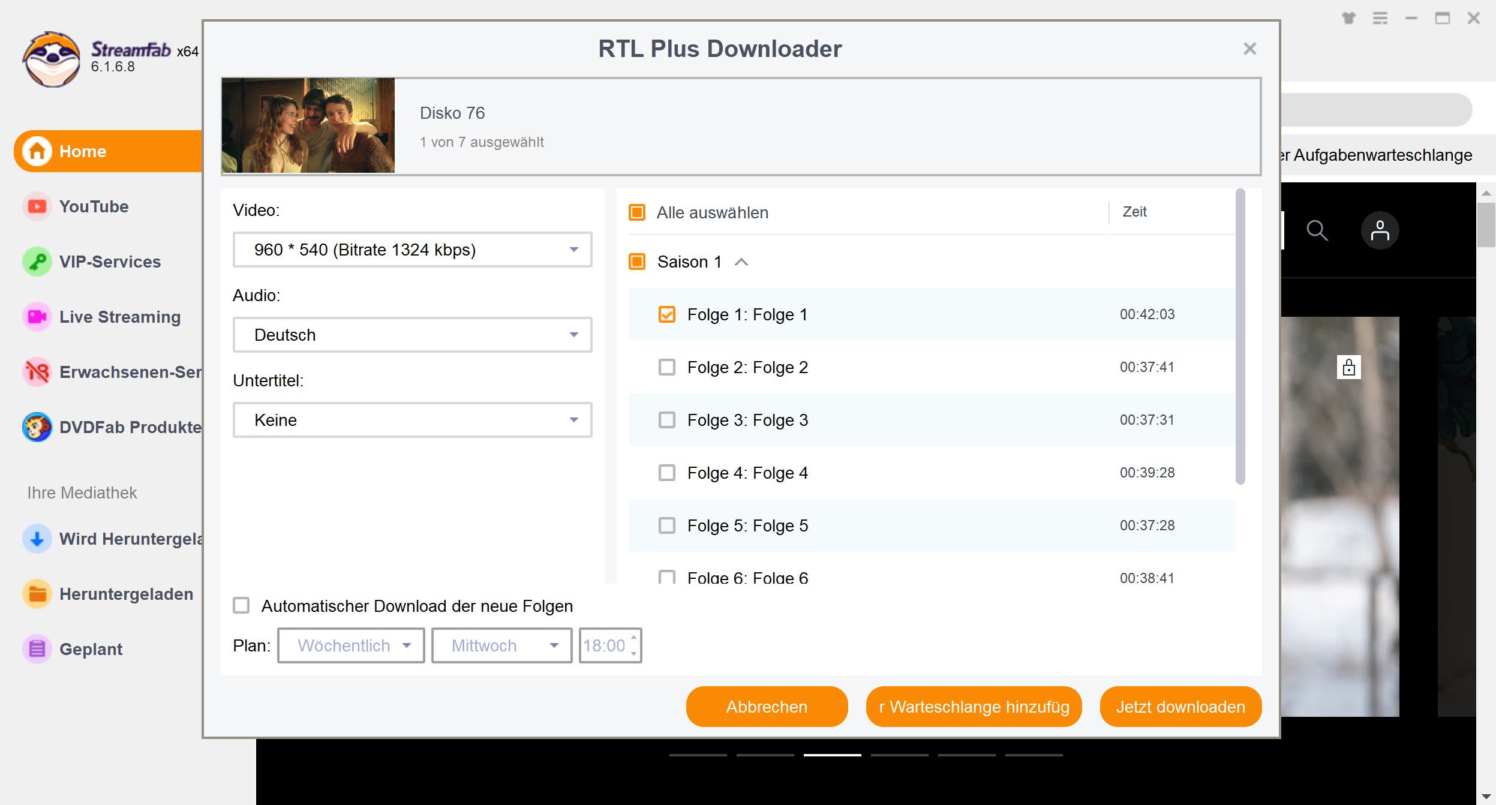This screenshot has height=805, width=1496.
Task: Click the main window scrollbar thumb
Action: point(1486,224)
